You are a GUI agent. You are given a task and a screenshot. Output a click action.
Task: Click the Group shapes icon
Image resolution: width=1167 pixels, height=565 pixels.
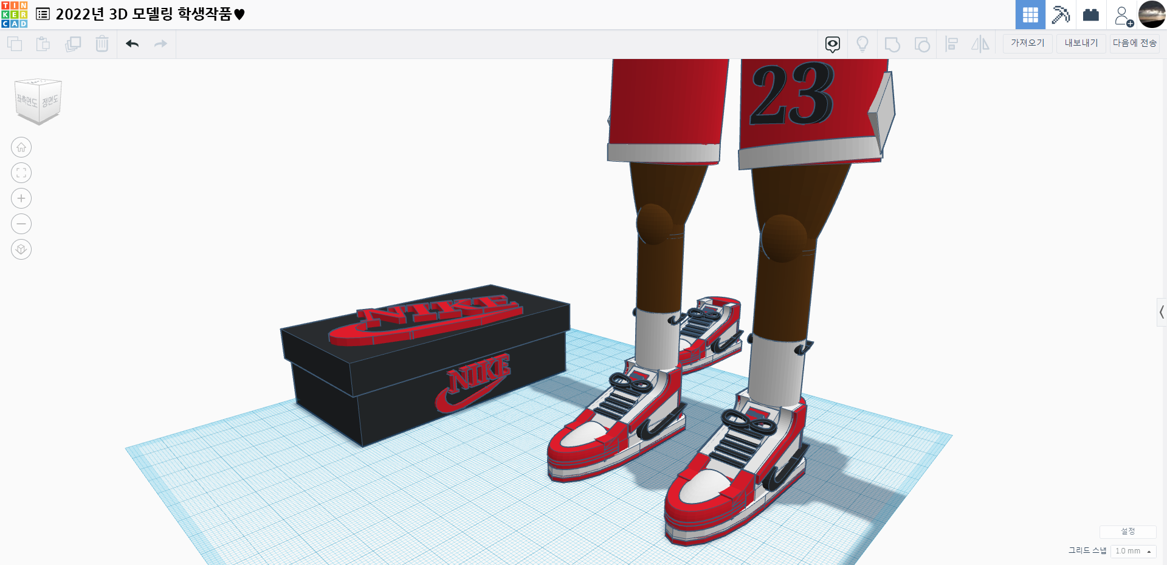coord(892,44)
